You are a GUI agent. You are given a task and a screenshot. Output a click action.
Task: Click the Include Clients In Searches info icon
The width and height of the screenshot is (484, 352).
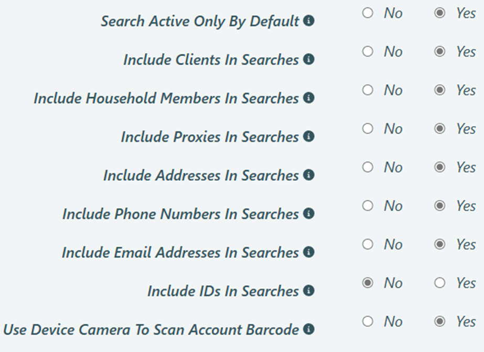309,59
